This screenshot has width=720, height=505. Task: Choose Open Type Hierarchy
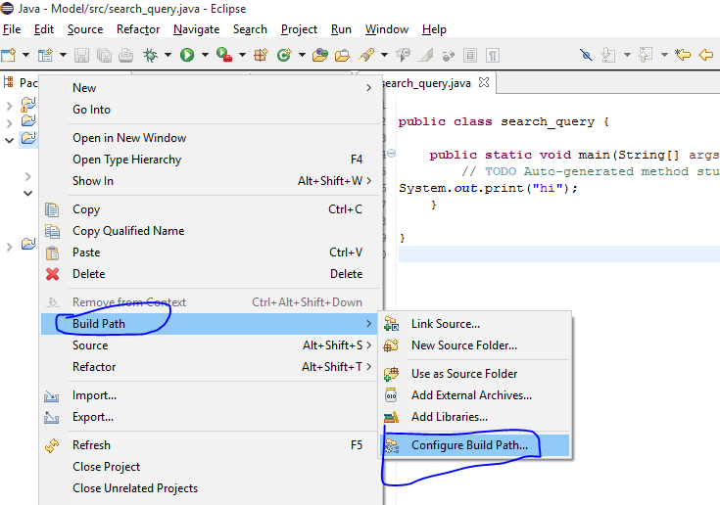[212, 160]
